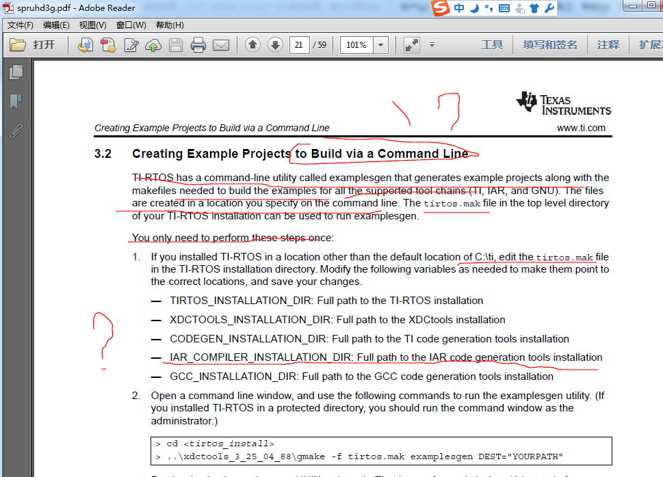Click the gmake tirtos.mak examplesgen command line
Screen dimensions: 663x477
[x=359, y=456]
